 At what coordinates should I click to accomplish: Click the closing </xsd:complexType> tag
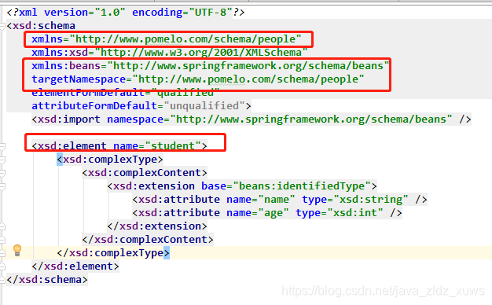tap(113, 253)
